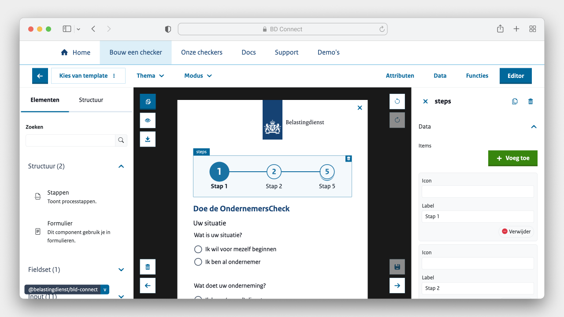Image resolution: width=564 pixels, height=317 pixels.
Task: Open the Modus dropdown
Action: pos(198,76)
